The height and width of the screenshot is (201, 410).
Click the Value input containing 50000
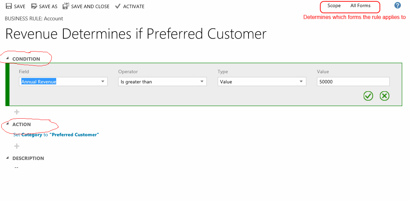pyautogui.click(x=353, y=81)
